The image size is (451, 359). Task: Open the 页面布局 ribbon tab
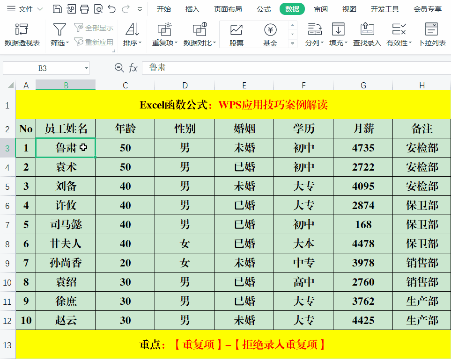point(228,9)
